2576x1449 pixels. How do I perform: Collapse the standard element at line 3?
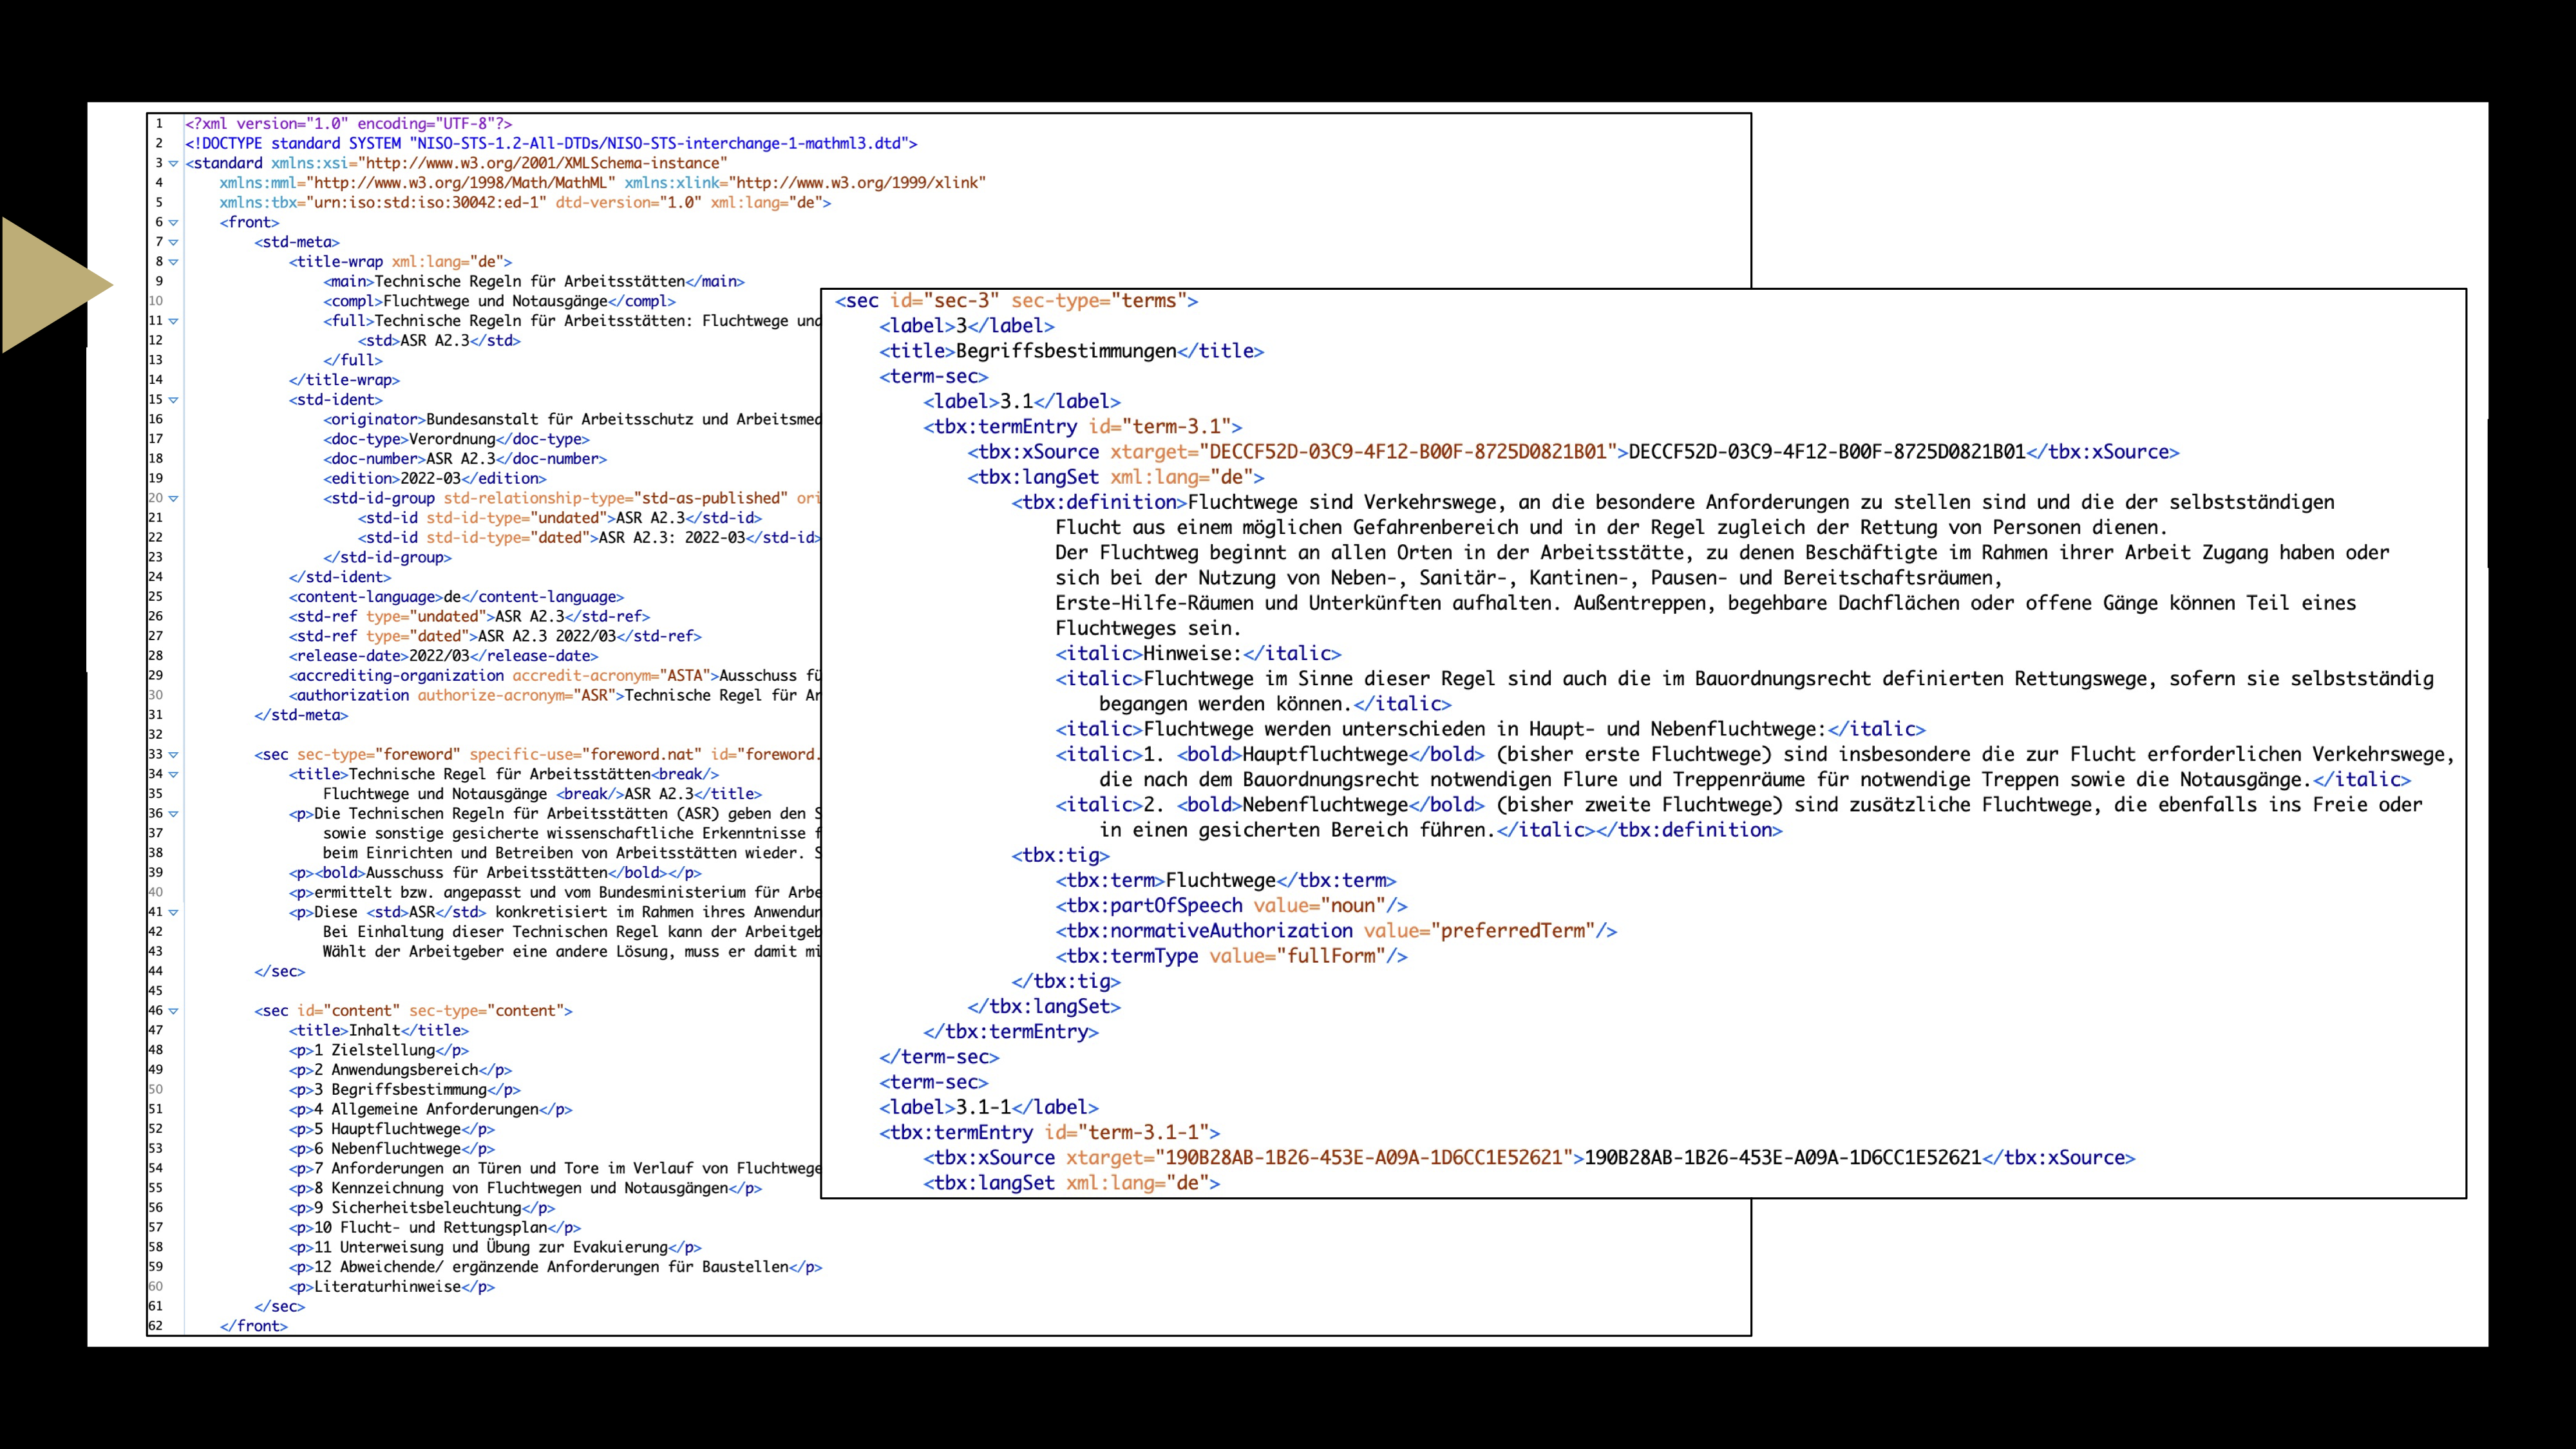(173, 163)
